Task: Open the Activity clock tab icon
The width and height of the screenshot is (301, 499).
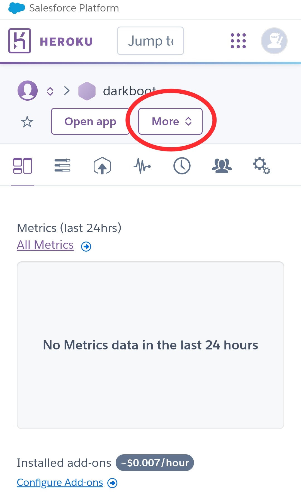Action: click(x=182, y=166)
